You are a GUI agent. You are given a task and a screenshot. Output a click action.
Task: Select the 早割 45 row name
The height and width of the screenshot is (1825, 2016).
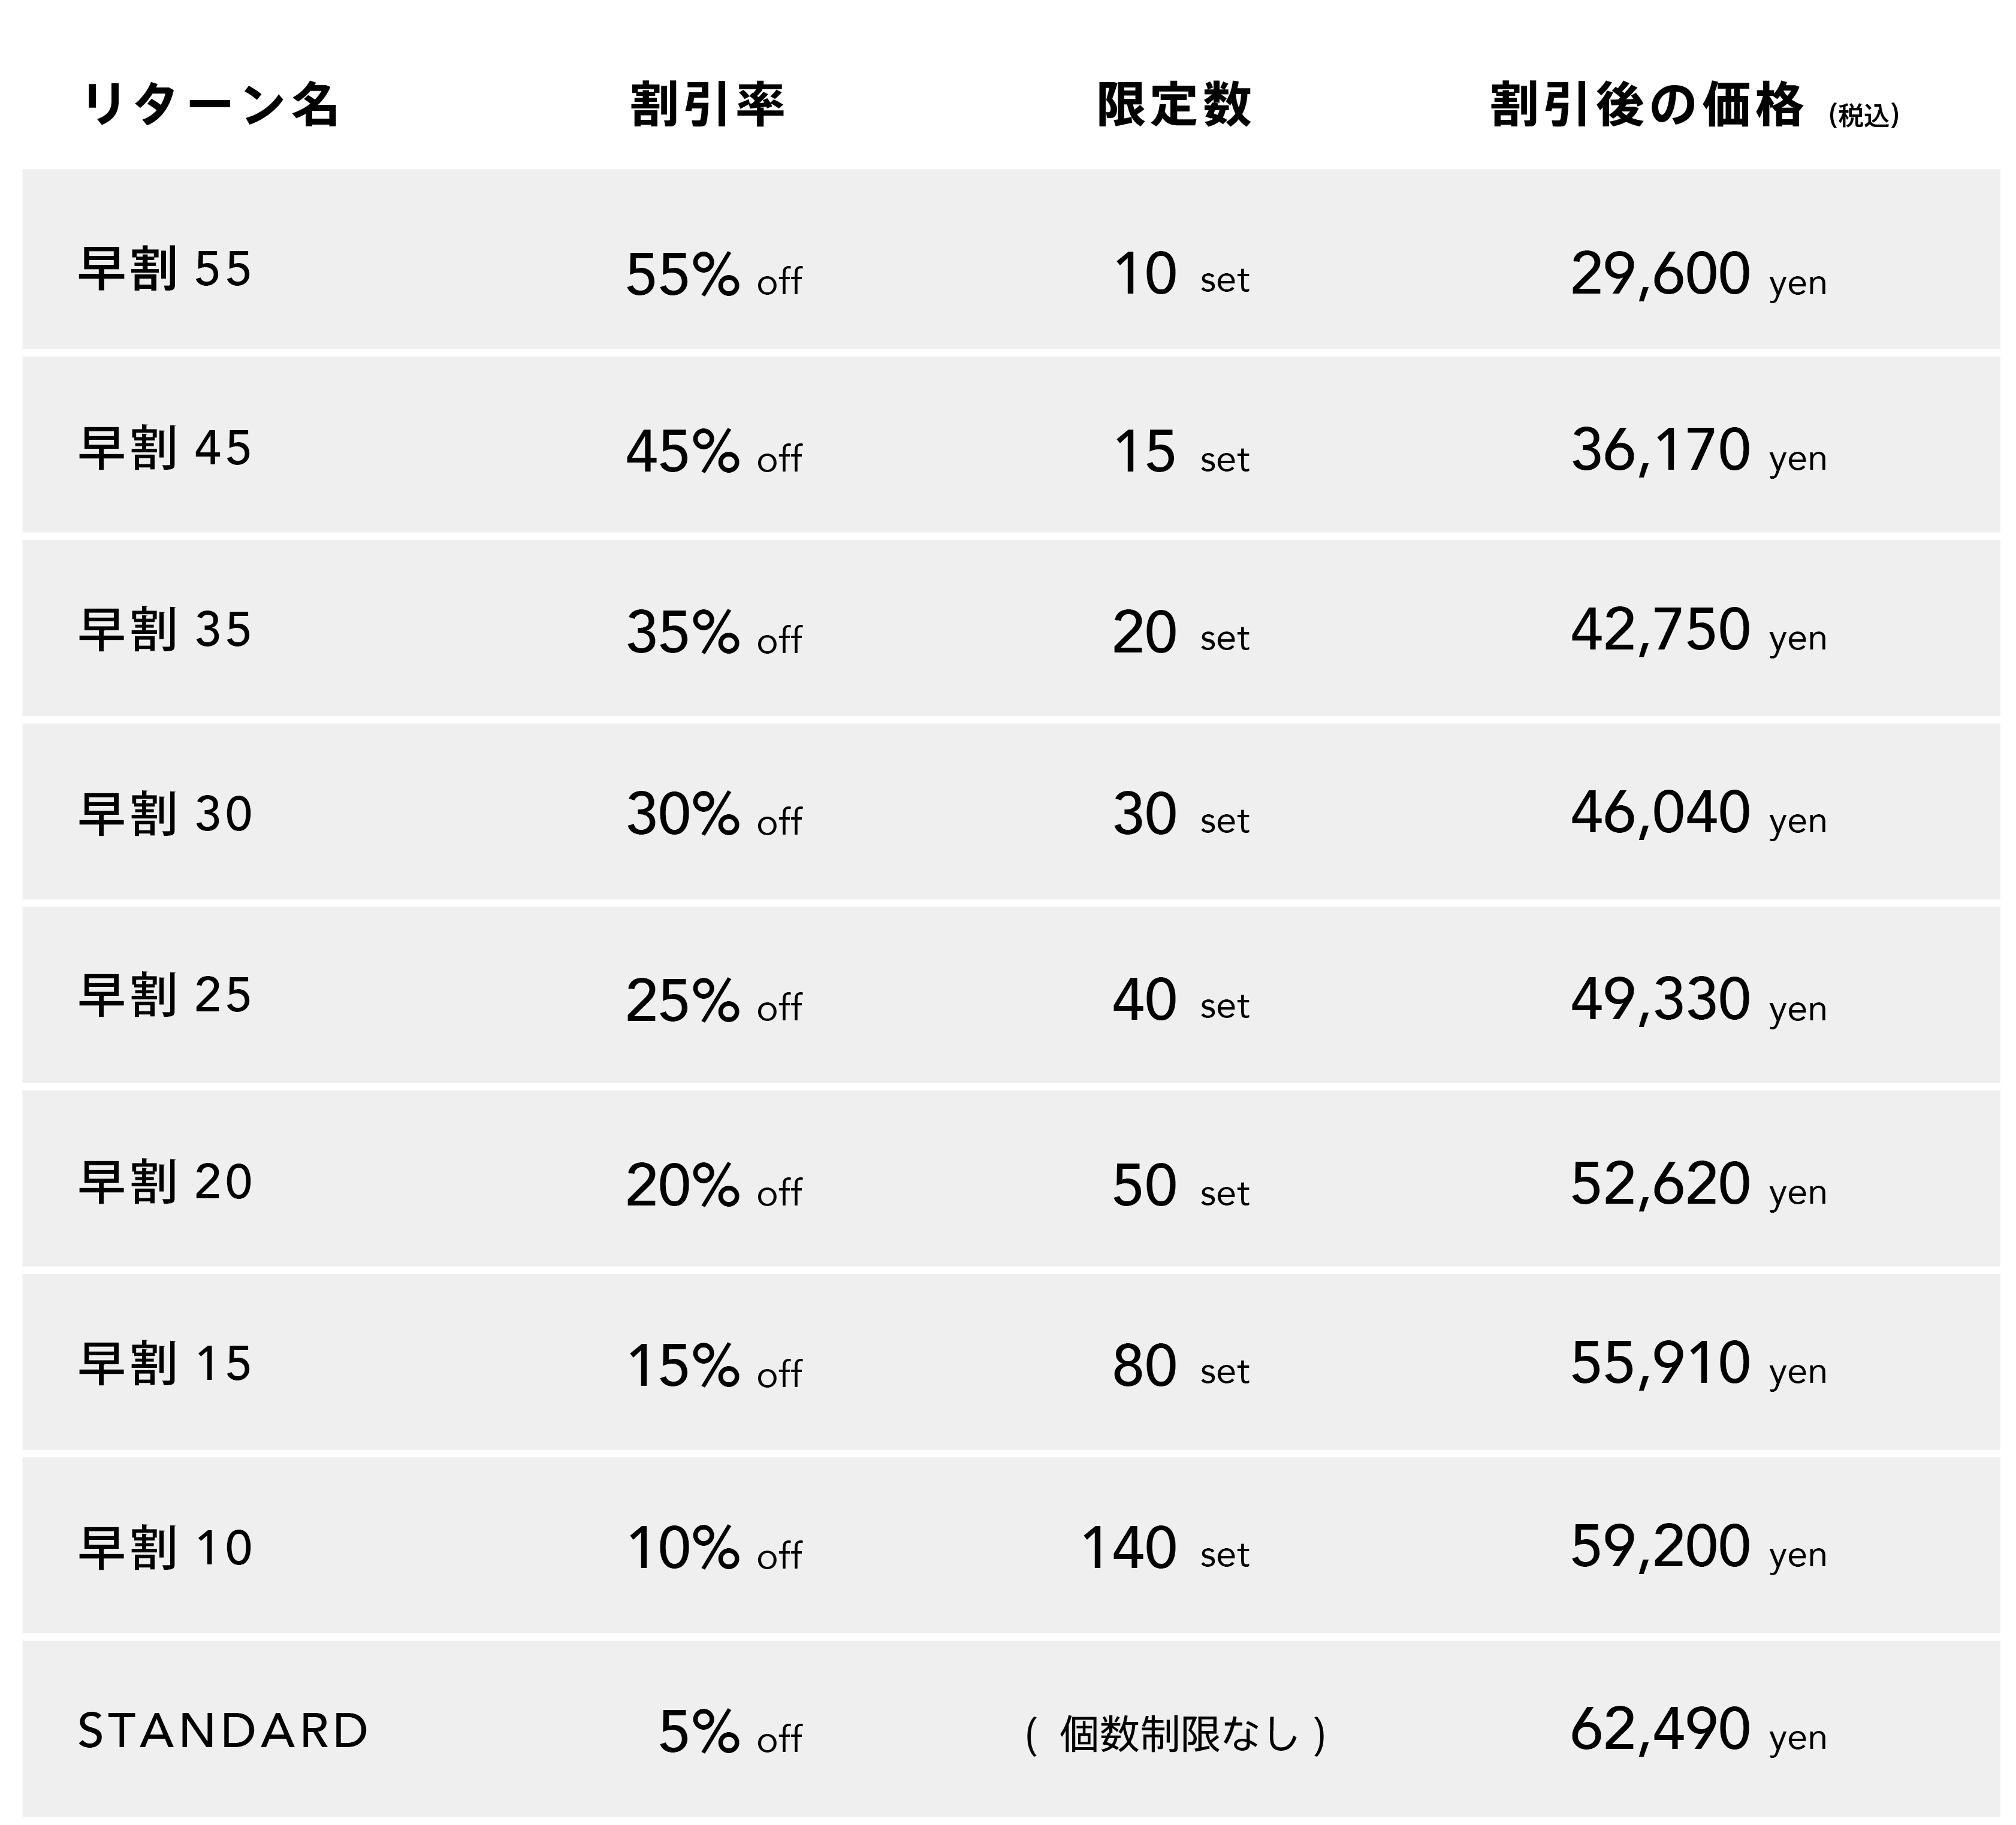tap(165, 449)
